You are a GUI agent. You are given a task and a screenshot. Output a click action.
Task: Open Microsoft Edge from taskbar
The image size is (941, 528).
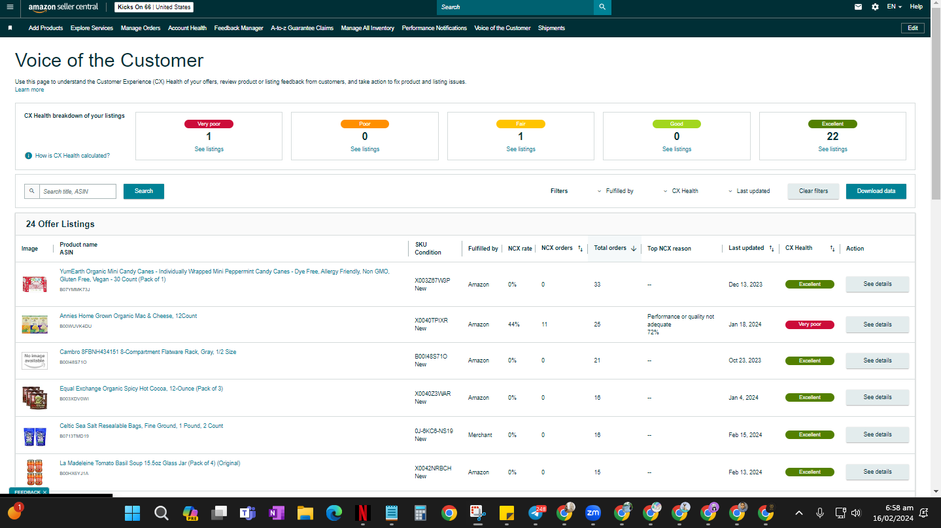[334, 513]
